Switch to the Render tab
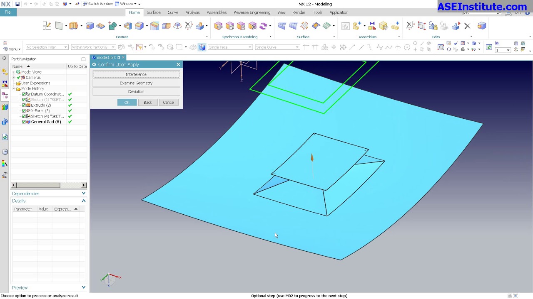533x299 pixels. (x=299, y=12)
